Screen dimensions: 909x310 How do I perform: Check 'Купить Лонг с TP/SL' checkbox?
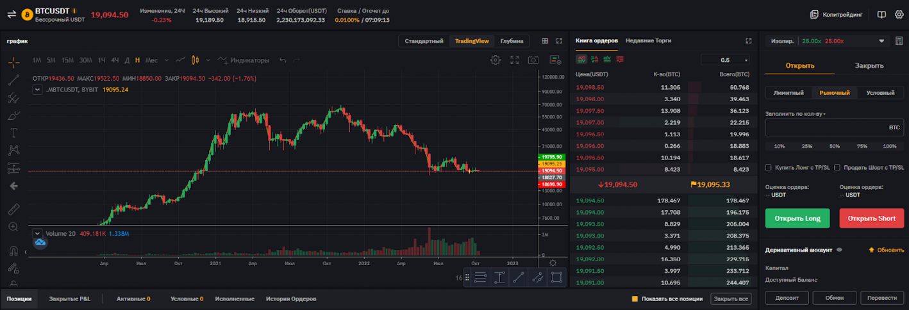tap(769, 167)
